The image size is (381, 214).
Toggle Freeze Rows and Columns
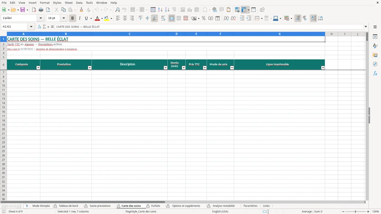coord(244,10)
